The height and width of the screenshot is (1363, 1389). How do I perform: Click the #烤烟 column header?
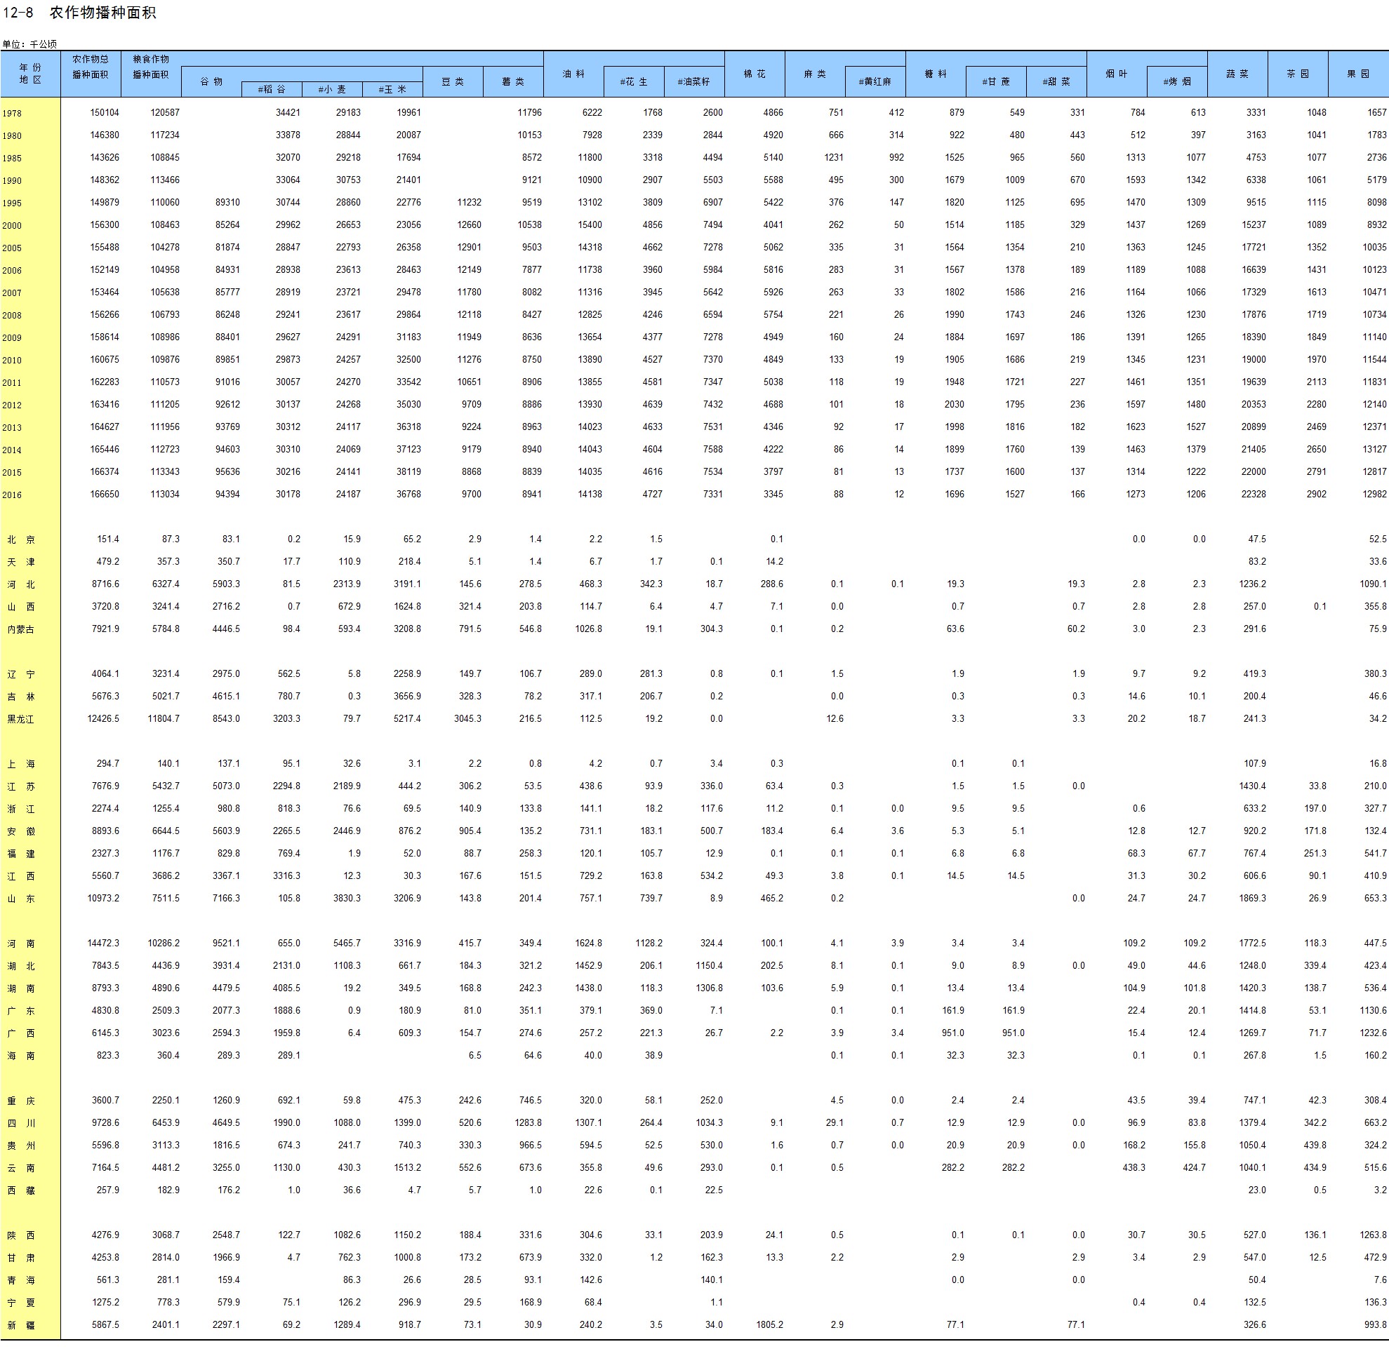pos(1177,81)
